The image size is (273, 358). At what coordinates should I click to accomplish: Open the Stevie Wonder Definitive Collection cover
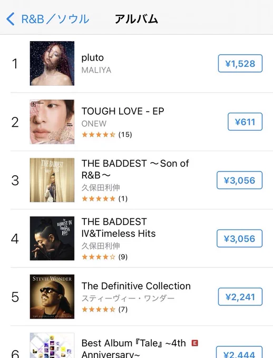tap(52, 296)
